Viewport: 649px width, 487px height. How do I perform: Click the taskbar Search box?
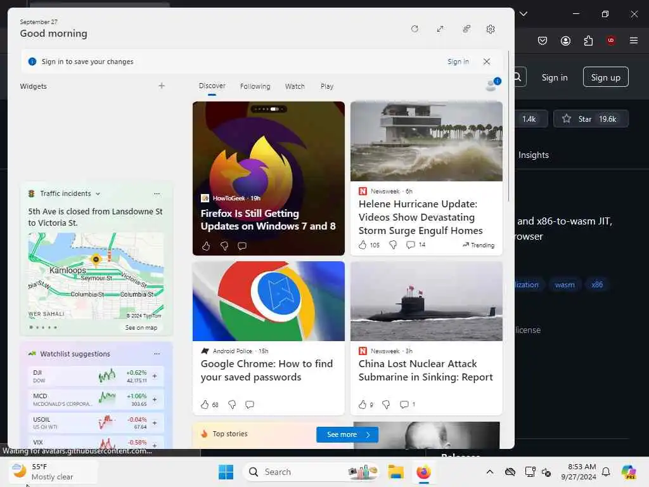tap(311, 472)
